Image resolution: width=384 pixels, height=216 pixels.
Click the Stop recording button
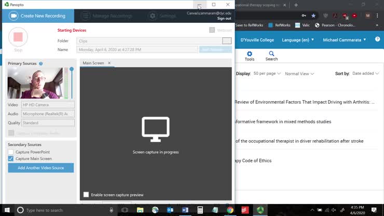pyautogui.click(x=18, y=37)
